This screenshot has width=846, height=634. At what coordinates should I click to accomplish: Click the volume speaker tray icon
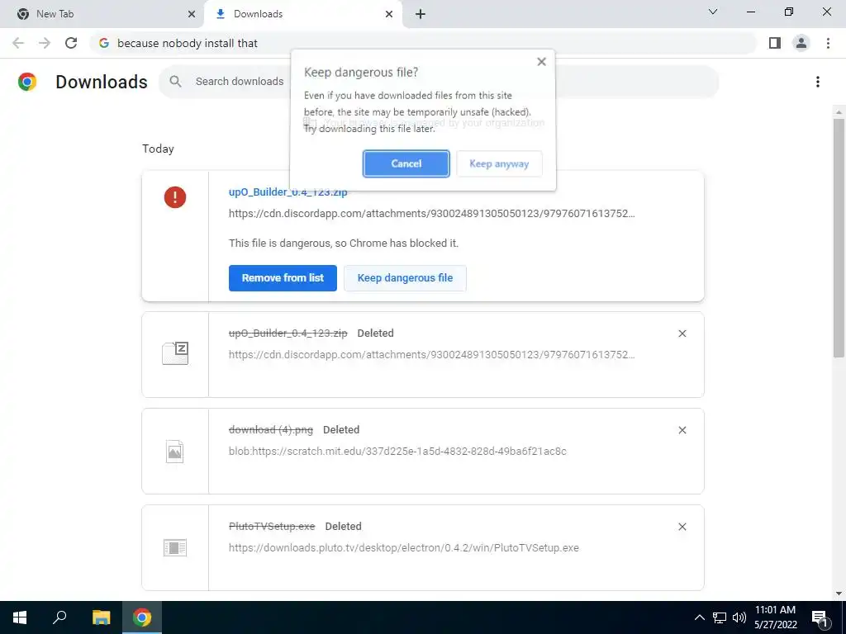[x=739, y=617]
